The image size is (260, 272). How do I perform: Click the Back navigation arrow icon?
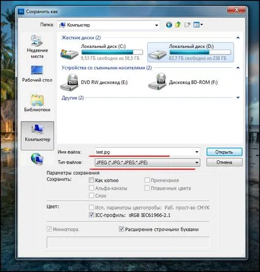pos(169,25)
